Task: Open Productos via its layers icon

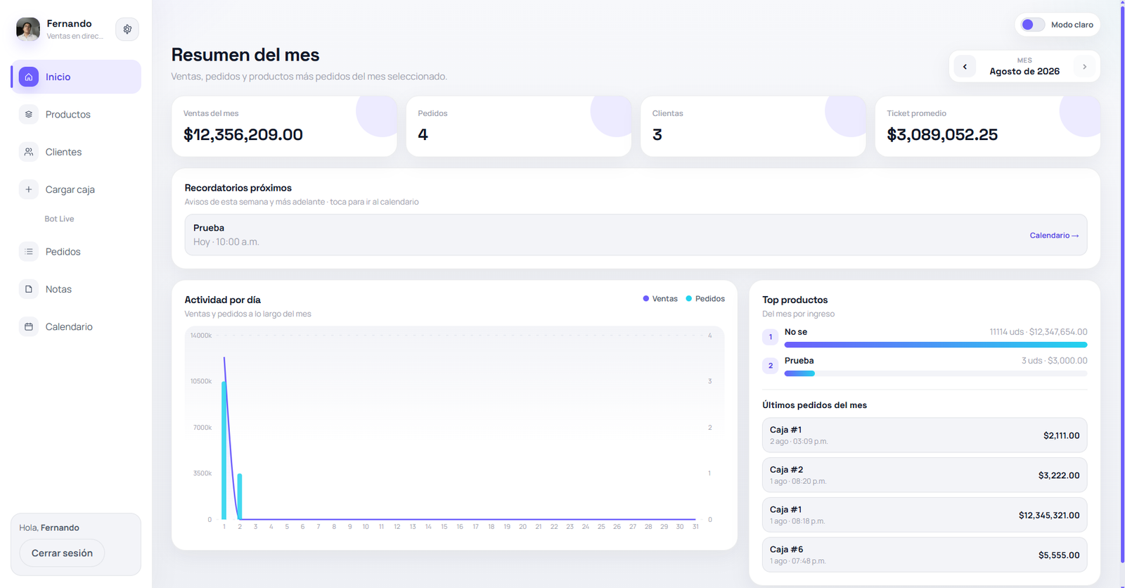Action: click(x=29, y=114)
